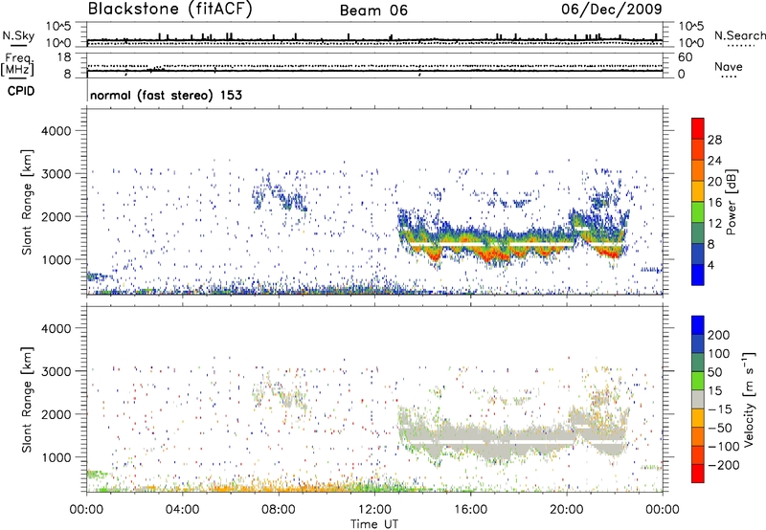Click 'normal (fast stereo) 153' text
The image size is (766, 530).
(166, 95)
